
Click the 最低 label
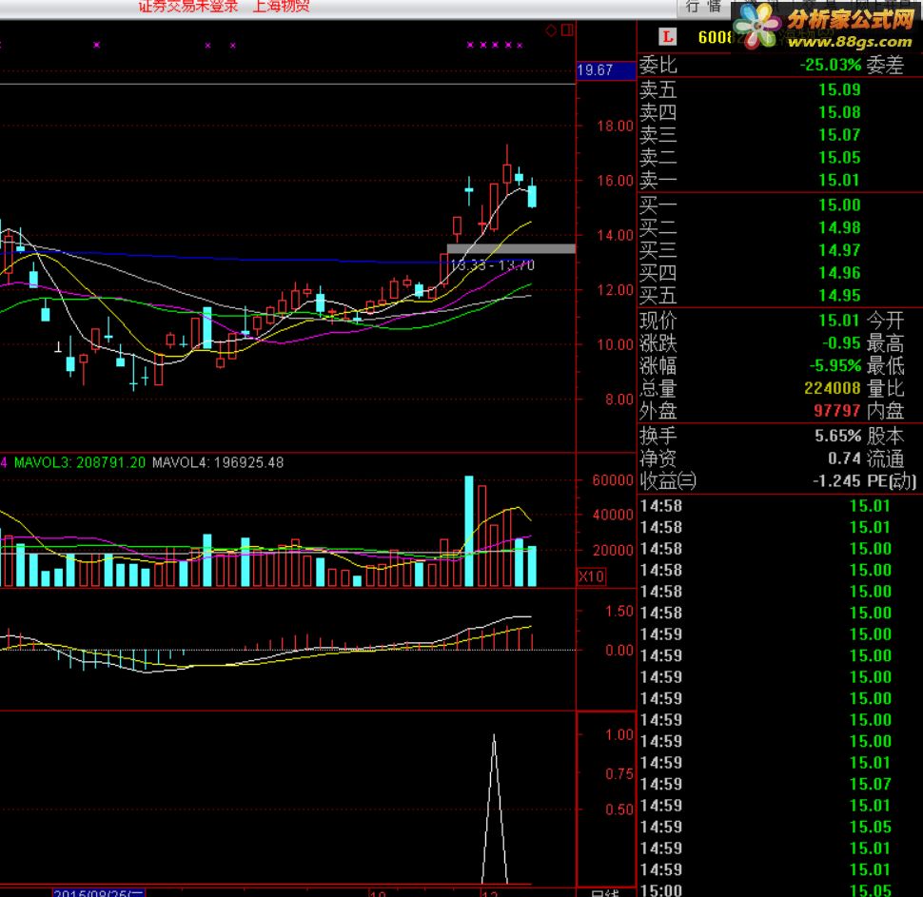[x=885, y=365]
